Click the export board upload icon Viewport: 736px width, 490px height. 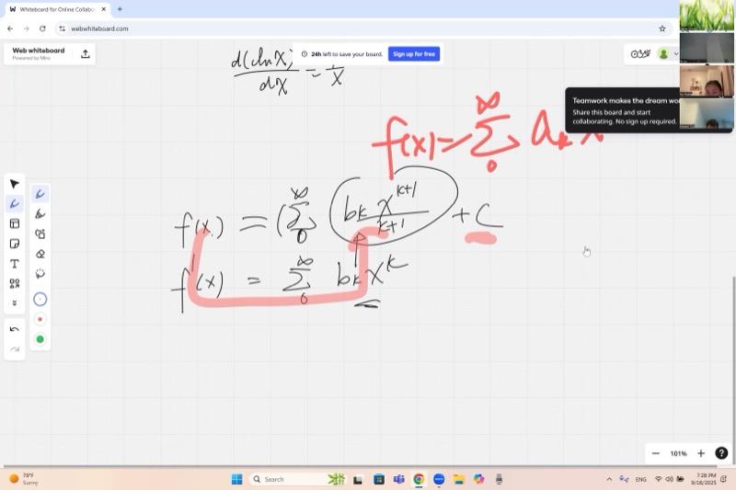86,54
